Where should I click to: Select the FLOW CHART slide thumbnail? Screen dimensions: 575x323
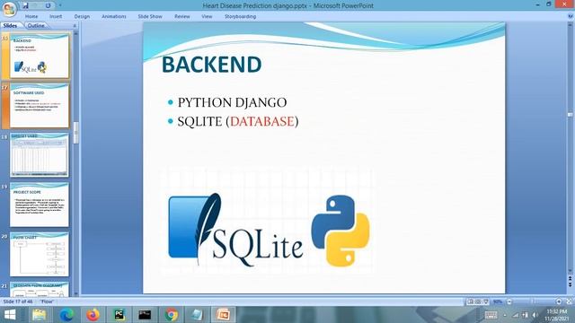point(40,254)
